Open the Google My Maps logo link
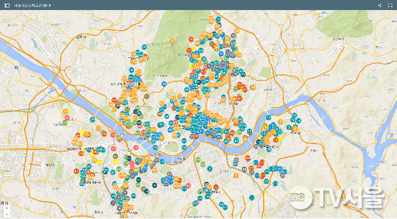The image size is (397, 219). (x=198, y=217)
